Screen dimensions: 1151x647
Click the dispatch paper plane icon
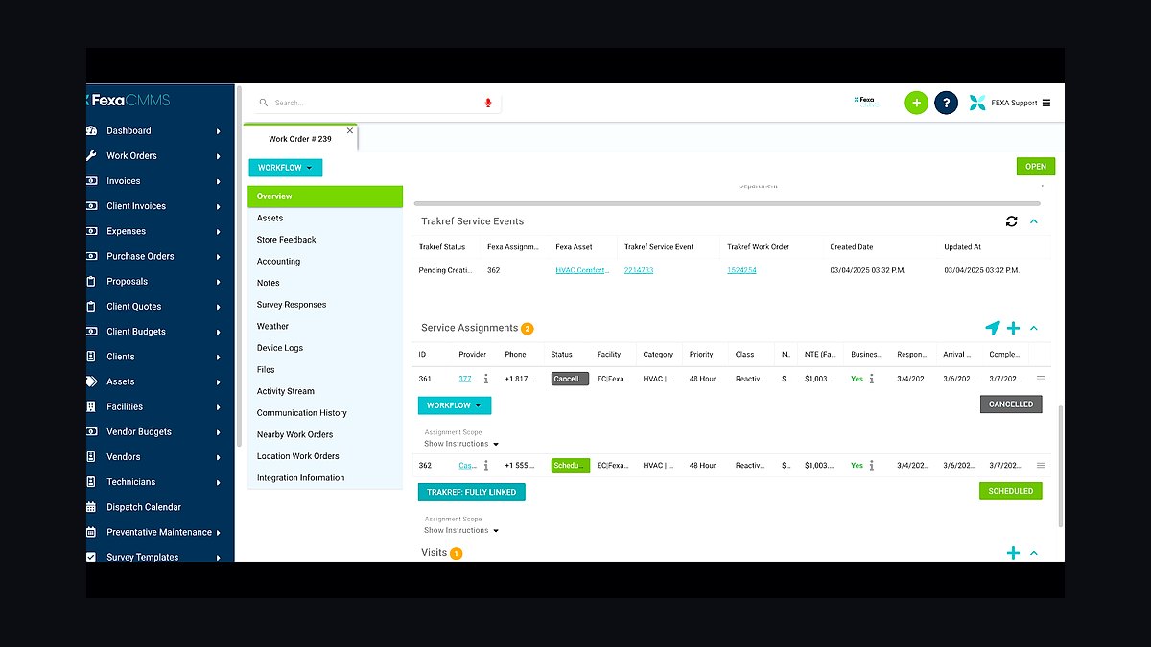tap(993, 328)
